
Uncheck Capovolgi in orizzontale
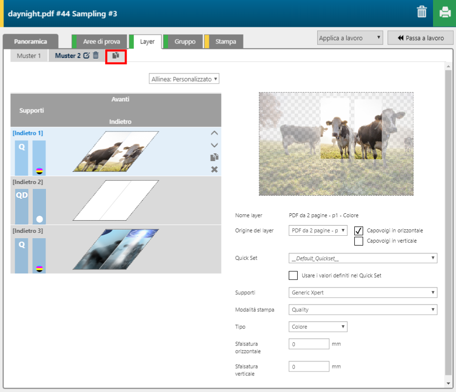coord(359,230)
